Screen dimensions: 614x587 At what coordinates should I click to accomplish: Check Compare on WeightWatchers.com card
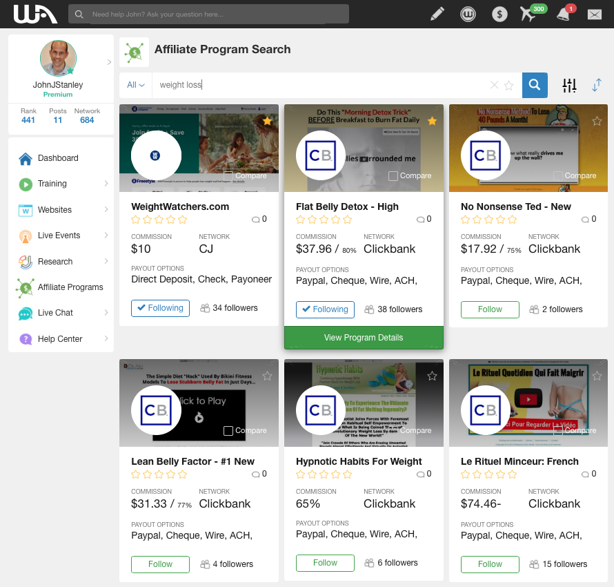[228, 176]
